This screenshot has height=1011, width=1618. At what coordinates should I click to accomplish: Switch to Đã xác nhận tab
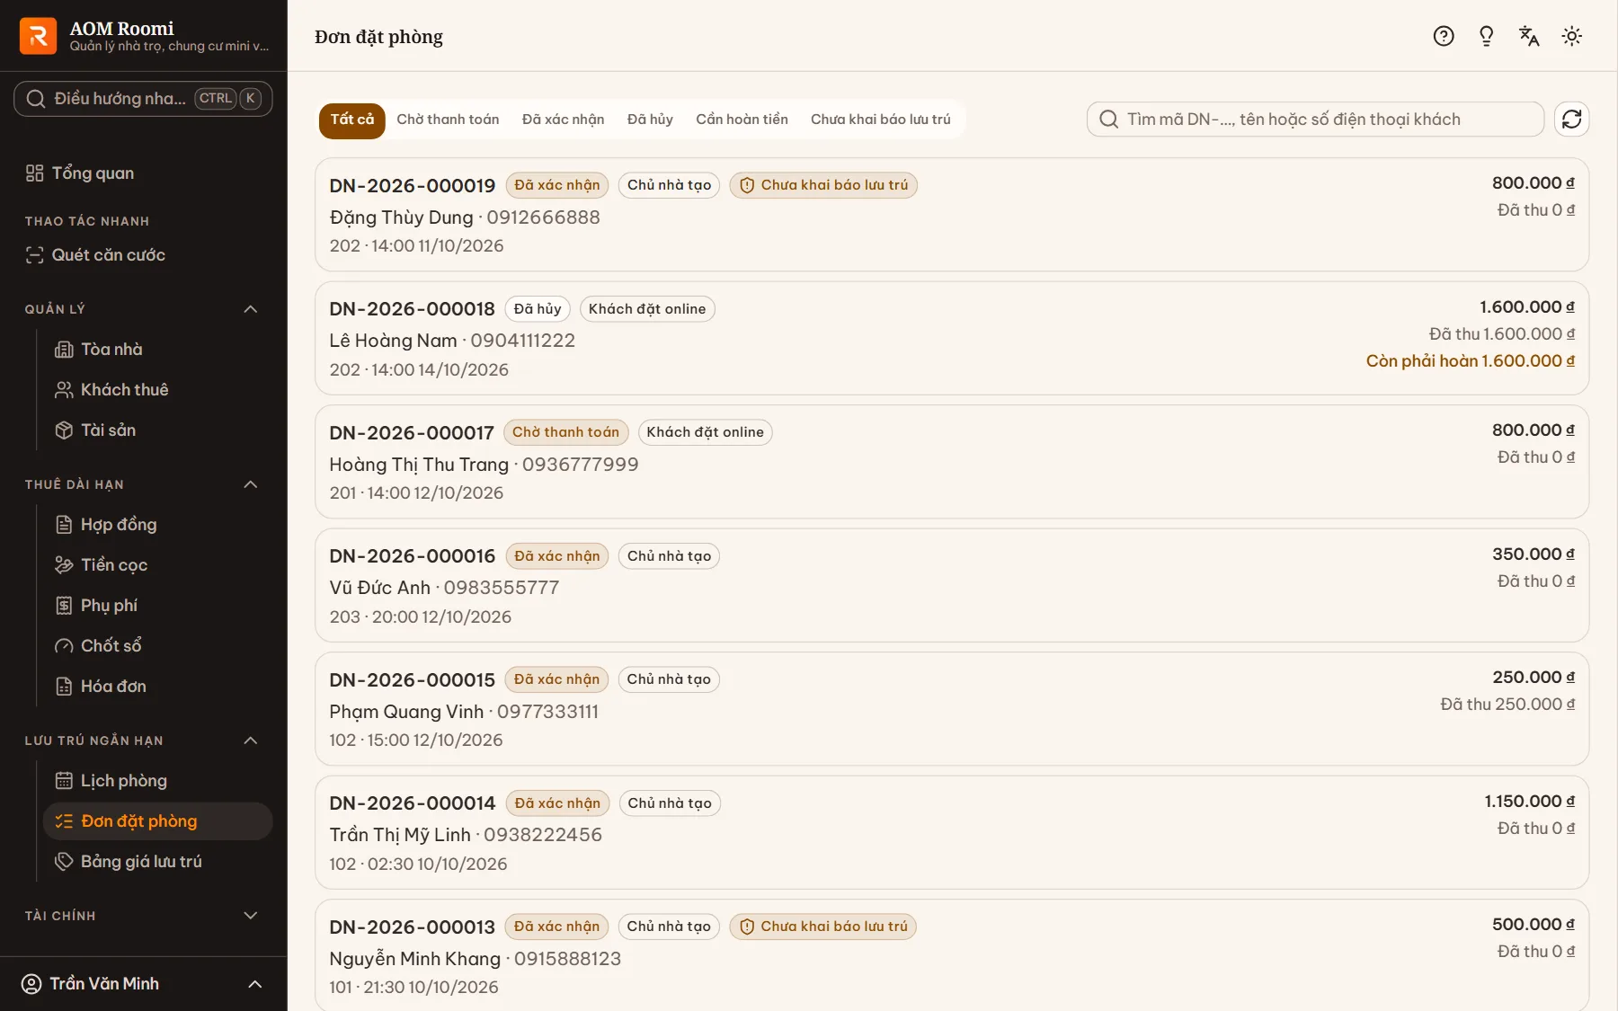point(564,120)
